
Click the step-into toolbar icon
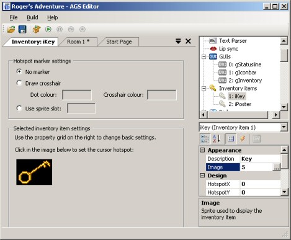pyautogui.click(x=71, y=29)
